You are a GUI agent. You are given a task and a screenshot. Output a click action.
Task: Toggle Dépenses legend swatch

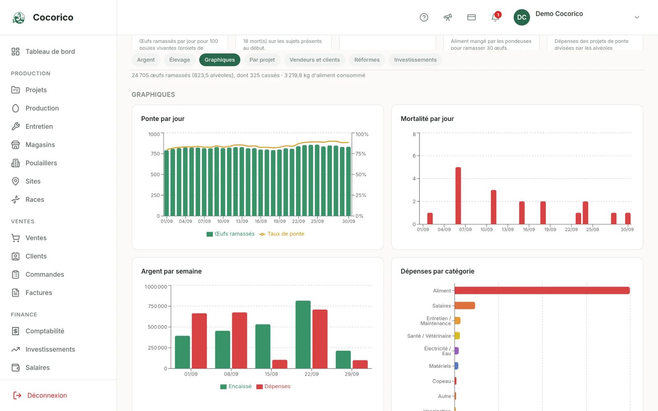pyautogui.click(x=259, y=387)
